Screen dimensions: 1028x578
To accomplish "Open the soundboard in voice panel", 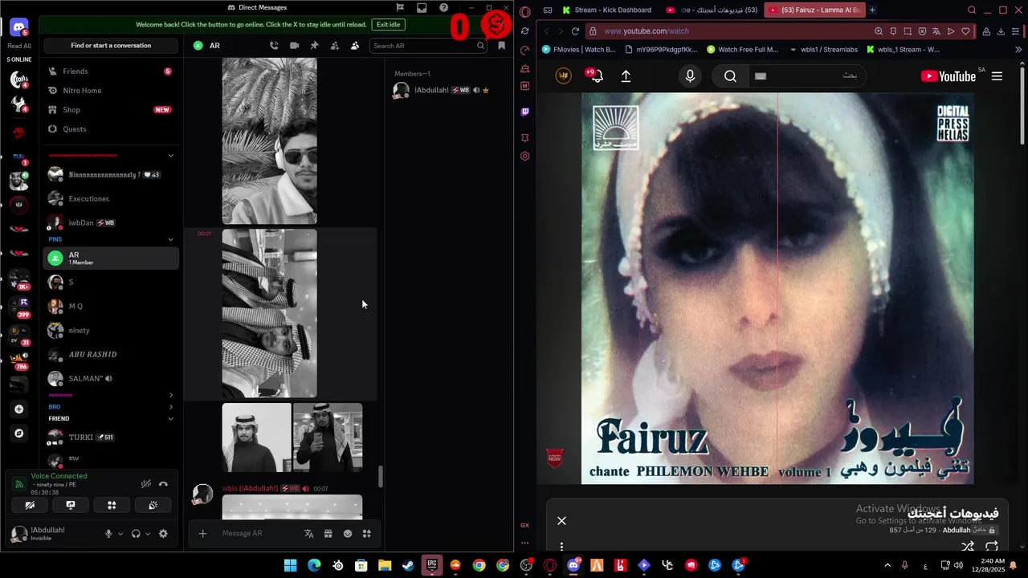I will (x=153, y=505).
